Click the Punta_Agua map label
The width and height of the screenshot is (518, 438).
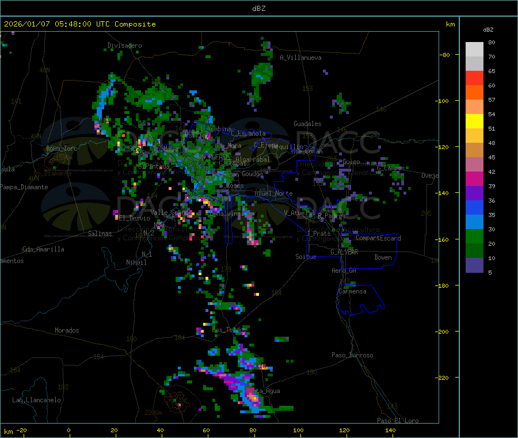point(262,391)
